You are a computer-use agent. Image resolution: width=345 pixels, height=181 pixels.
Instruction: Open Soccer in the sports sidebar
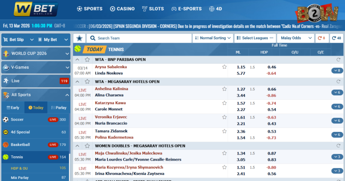[x=17, y=119]
